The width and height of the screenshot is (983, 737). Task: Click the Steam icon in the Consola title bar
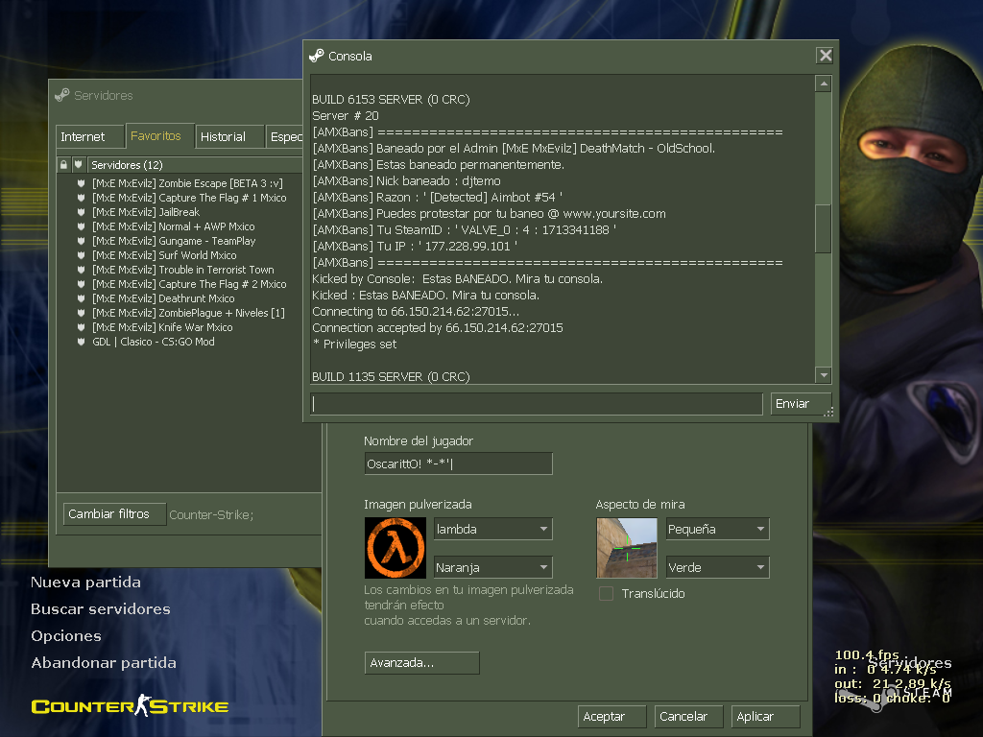(317, 56)
